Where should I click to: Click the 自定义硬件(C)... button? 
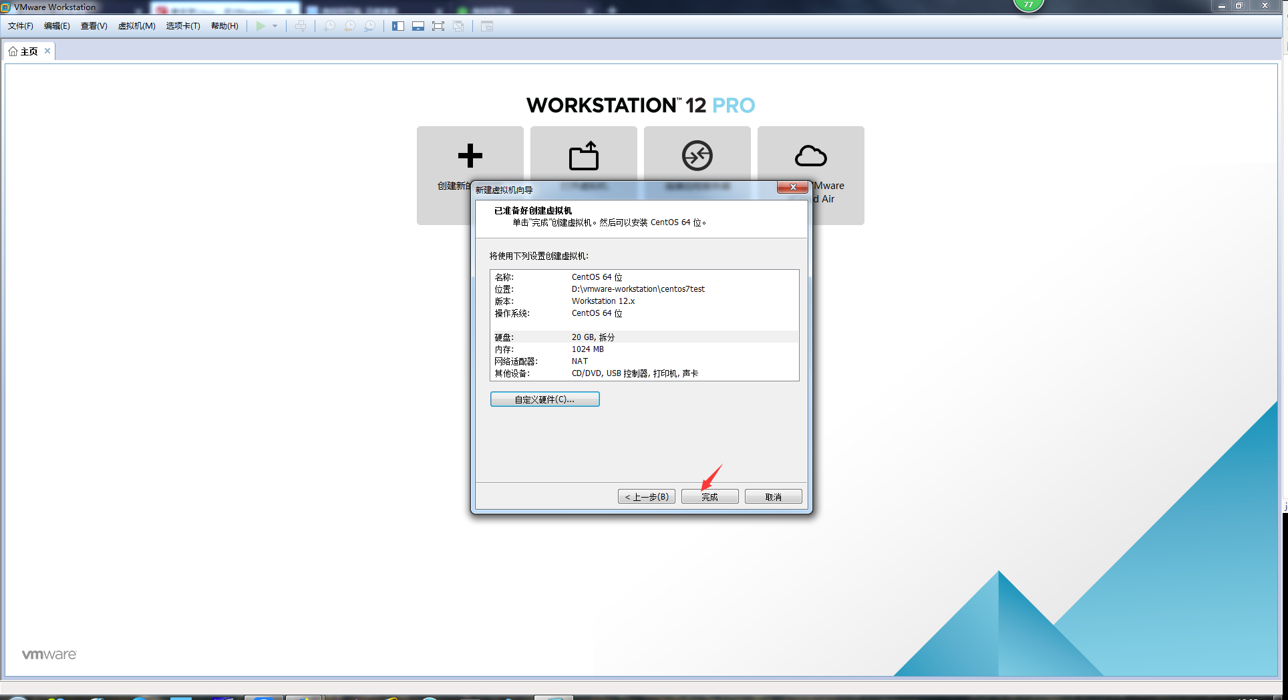544,399
